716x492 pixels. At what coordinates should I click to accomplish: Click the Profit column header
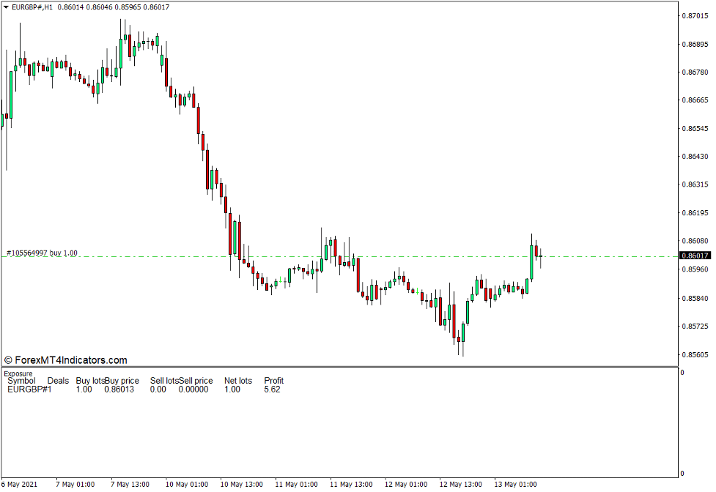[273, 381]
